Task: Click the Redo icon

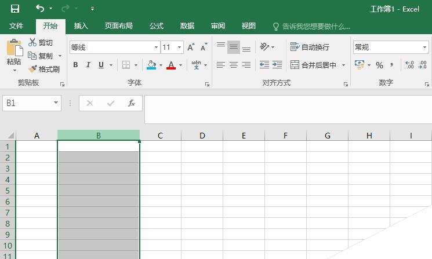Action: tap(66, 9)
